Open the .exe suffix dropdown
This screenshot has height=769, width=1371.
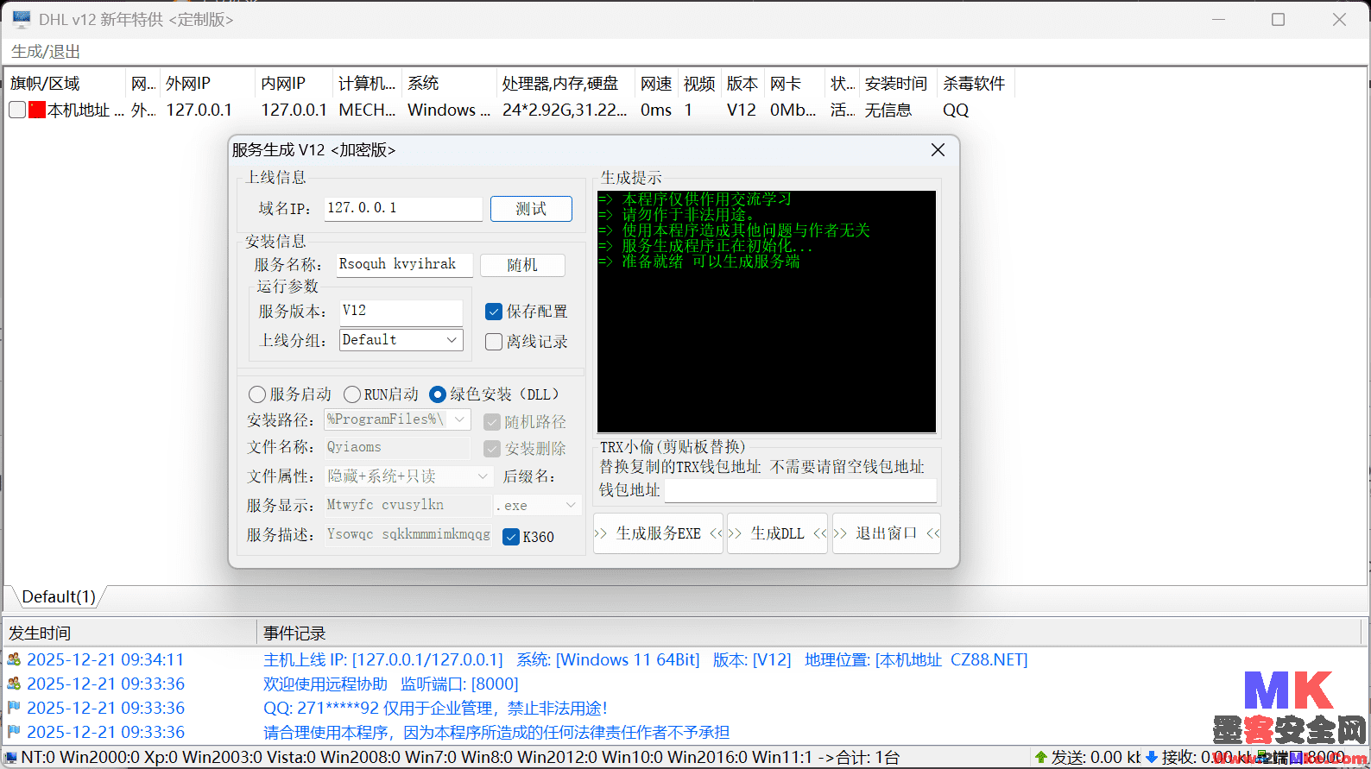tap(571, 505)
